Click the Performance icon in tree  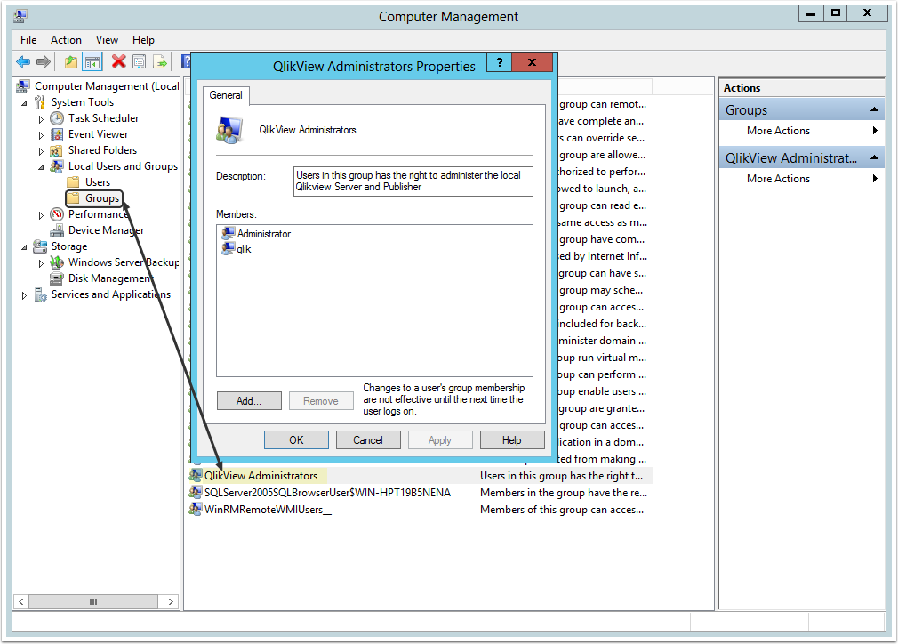click(57, 214)
